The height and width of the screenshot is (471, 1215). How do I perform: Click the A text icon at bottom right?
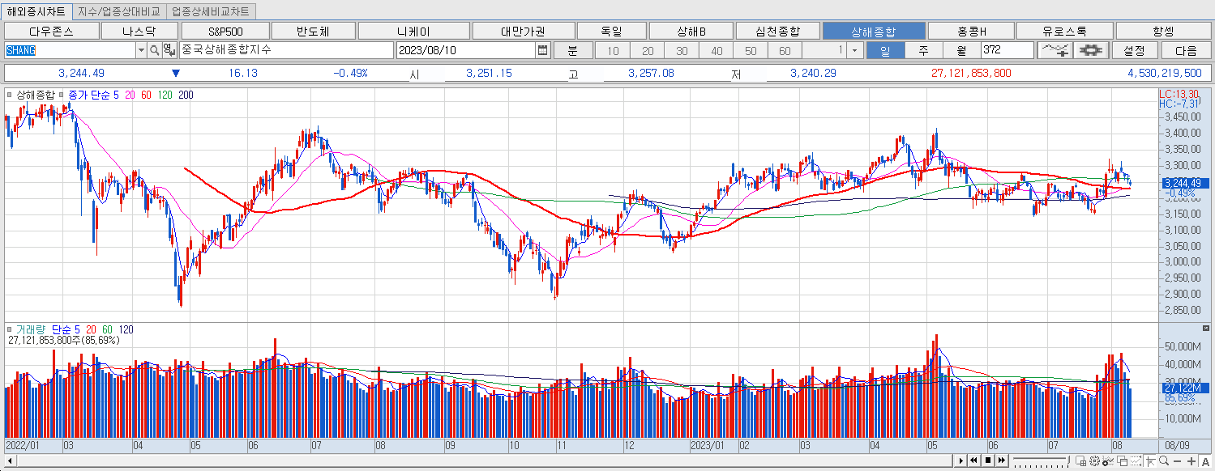1204,461
